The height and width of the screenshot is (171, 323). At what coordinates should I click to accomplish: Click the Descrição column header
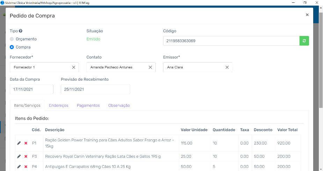coord(54,130)
